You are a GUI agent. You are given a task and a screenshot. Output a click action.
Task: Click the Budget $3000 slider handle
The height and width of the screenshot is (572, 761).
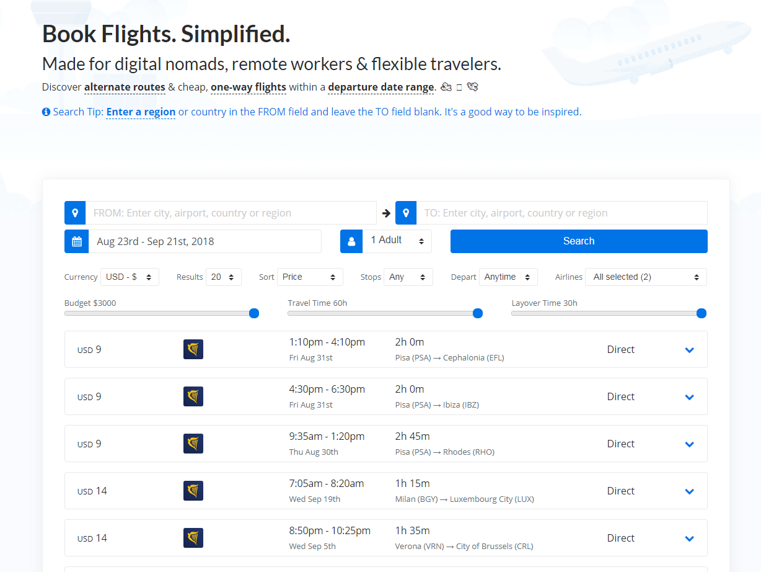pyautogui.click(x=254, y=313)
